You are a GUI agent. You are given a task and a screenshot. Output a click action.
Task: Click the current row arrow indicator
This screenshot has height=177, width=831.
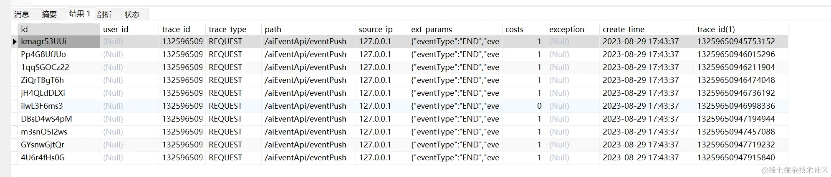[x=14, y=42]
